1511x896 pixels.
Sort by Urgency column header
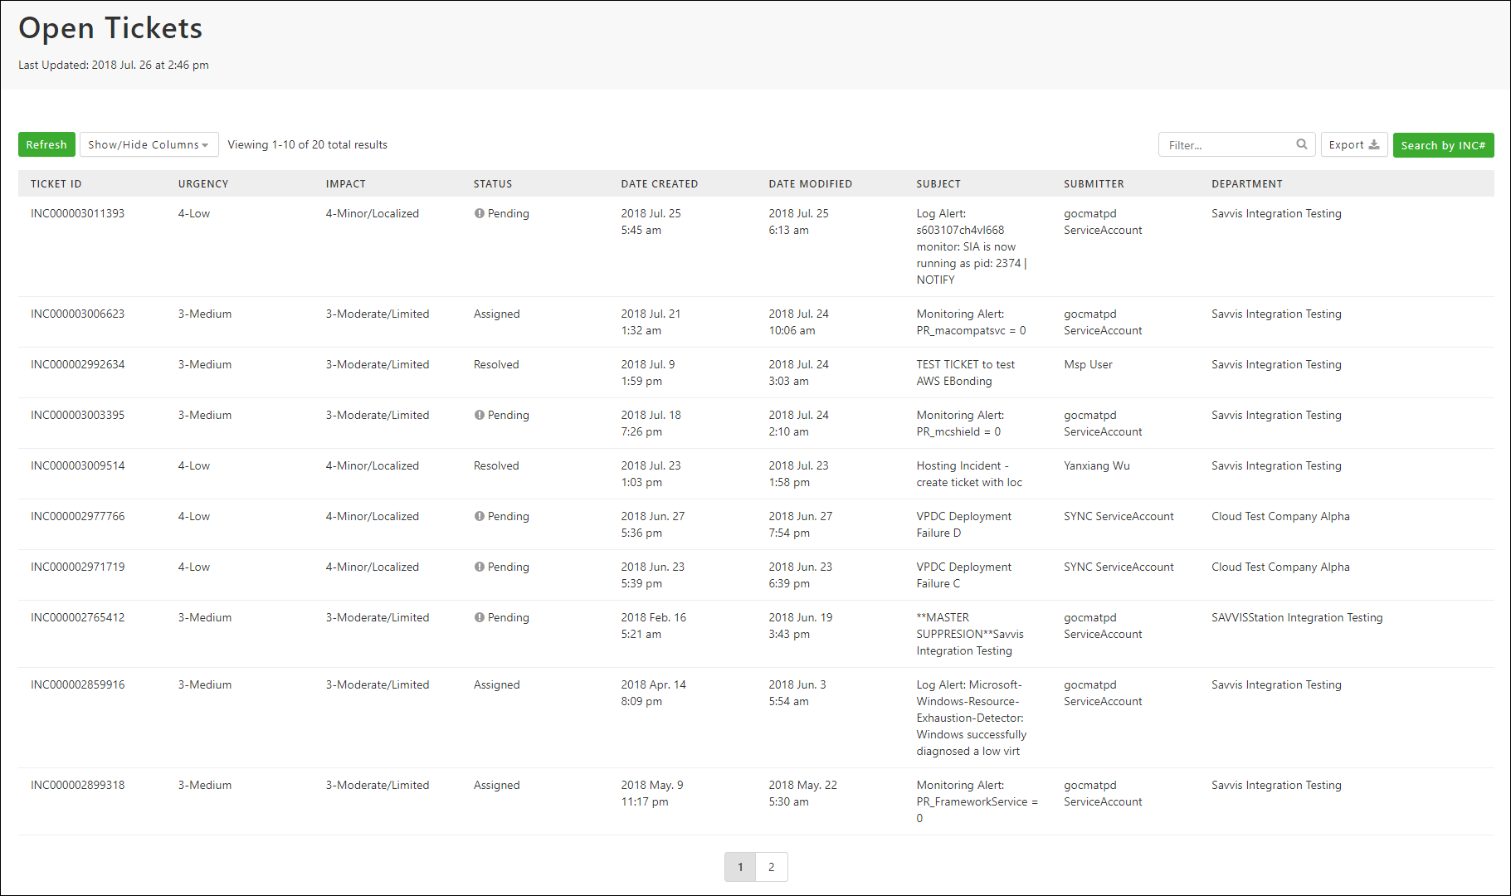pos(203,184)
